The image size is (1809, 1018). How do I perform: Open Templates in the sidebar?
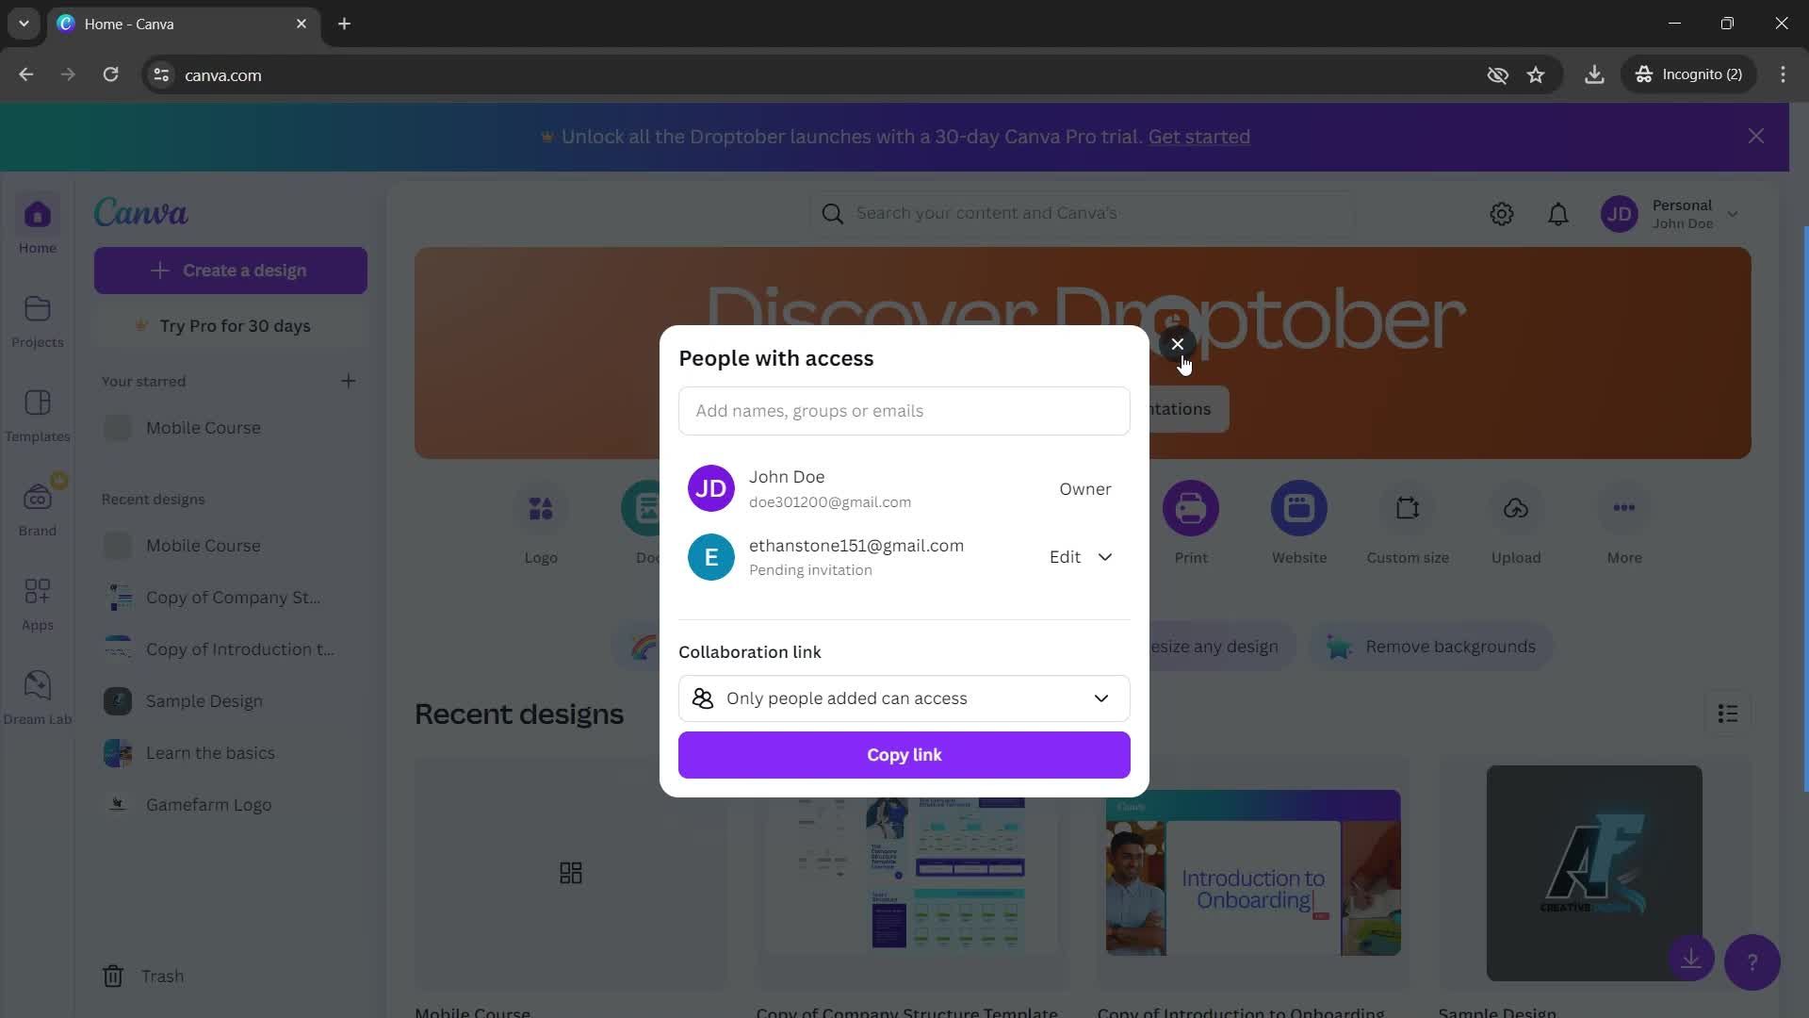(x=38, y=416)
